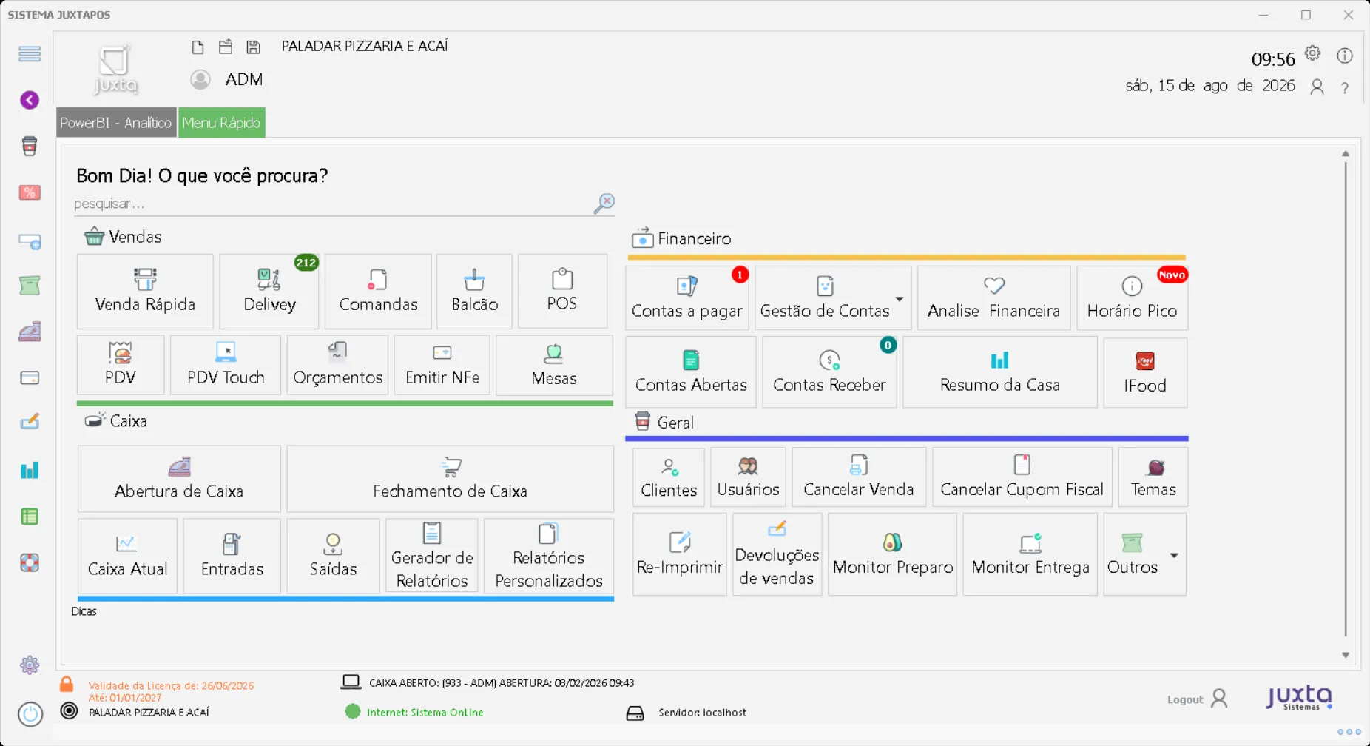
Task: Open the hamburger menu in the sidebar
Action: point(30,53)
